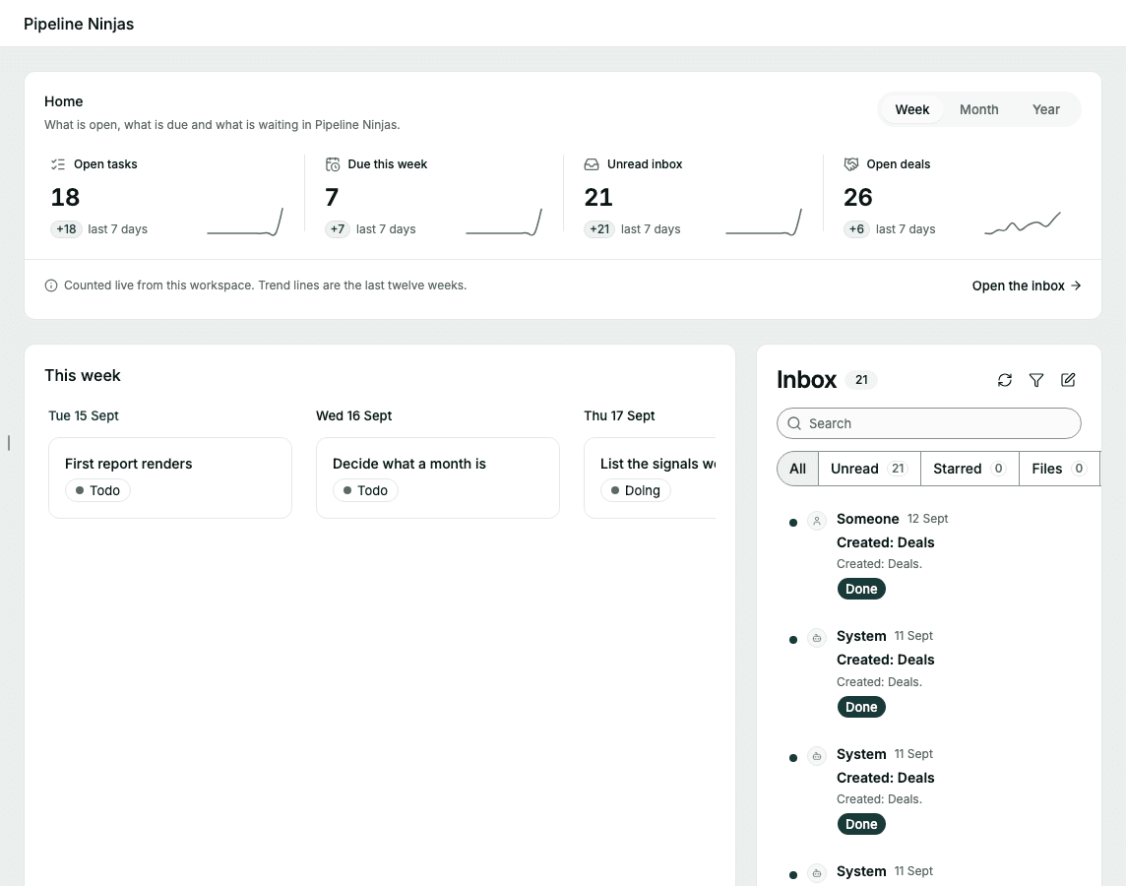The height and width of the screenshot is (886, 1126).
Task: Switch the range to Year
Action: coord(1045,110)
